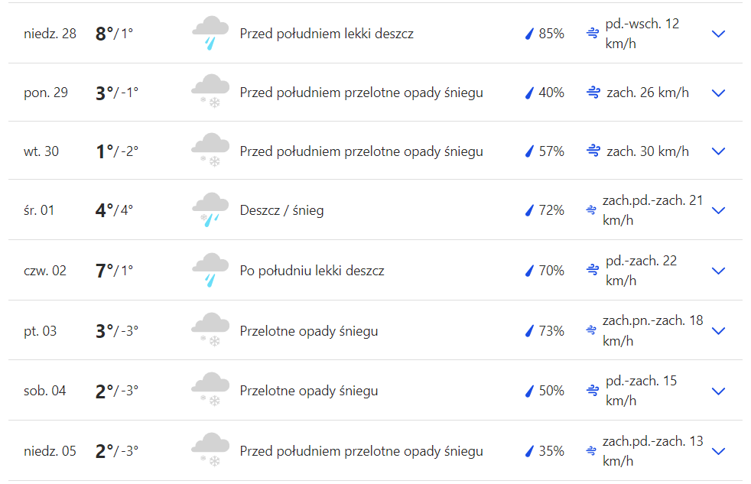
Task: Expand the wt. 30 forecast row chevron
Action: coord(718,151)
